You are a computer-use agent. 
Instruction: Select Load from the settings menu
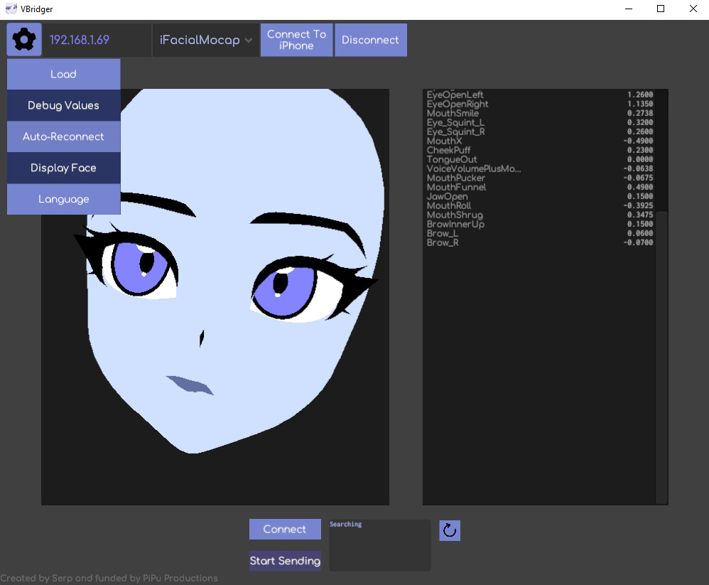pos(63,74)
